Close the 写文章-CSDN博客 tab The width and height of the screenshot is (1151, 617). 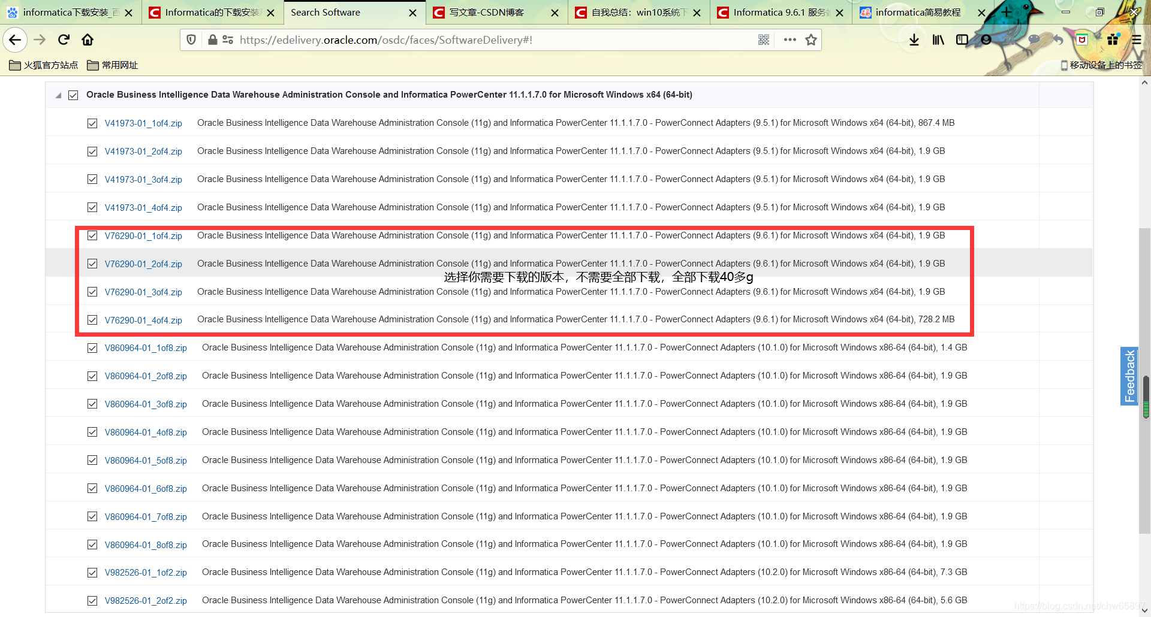[x=555, y=13]
